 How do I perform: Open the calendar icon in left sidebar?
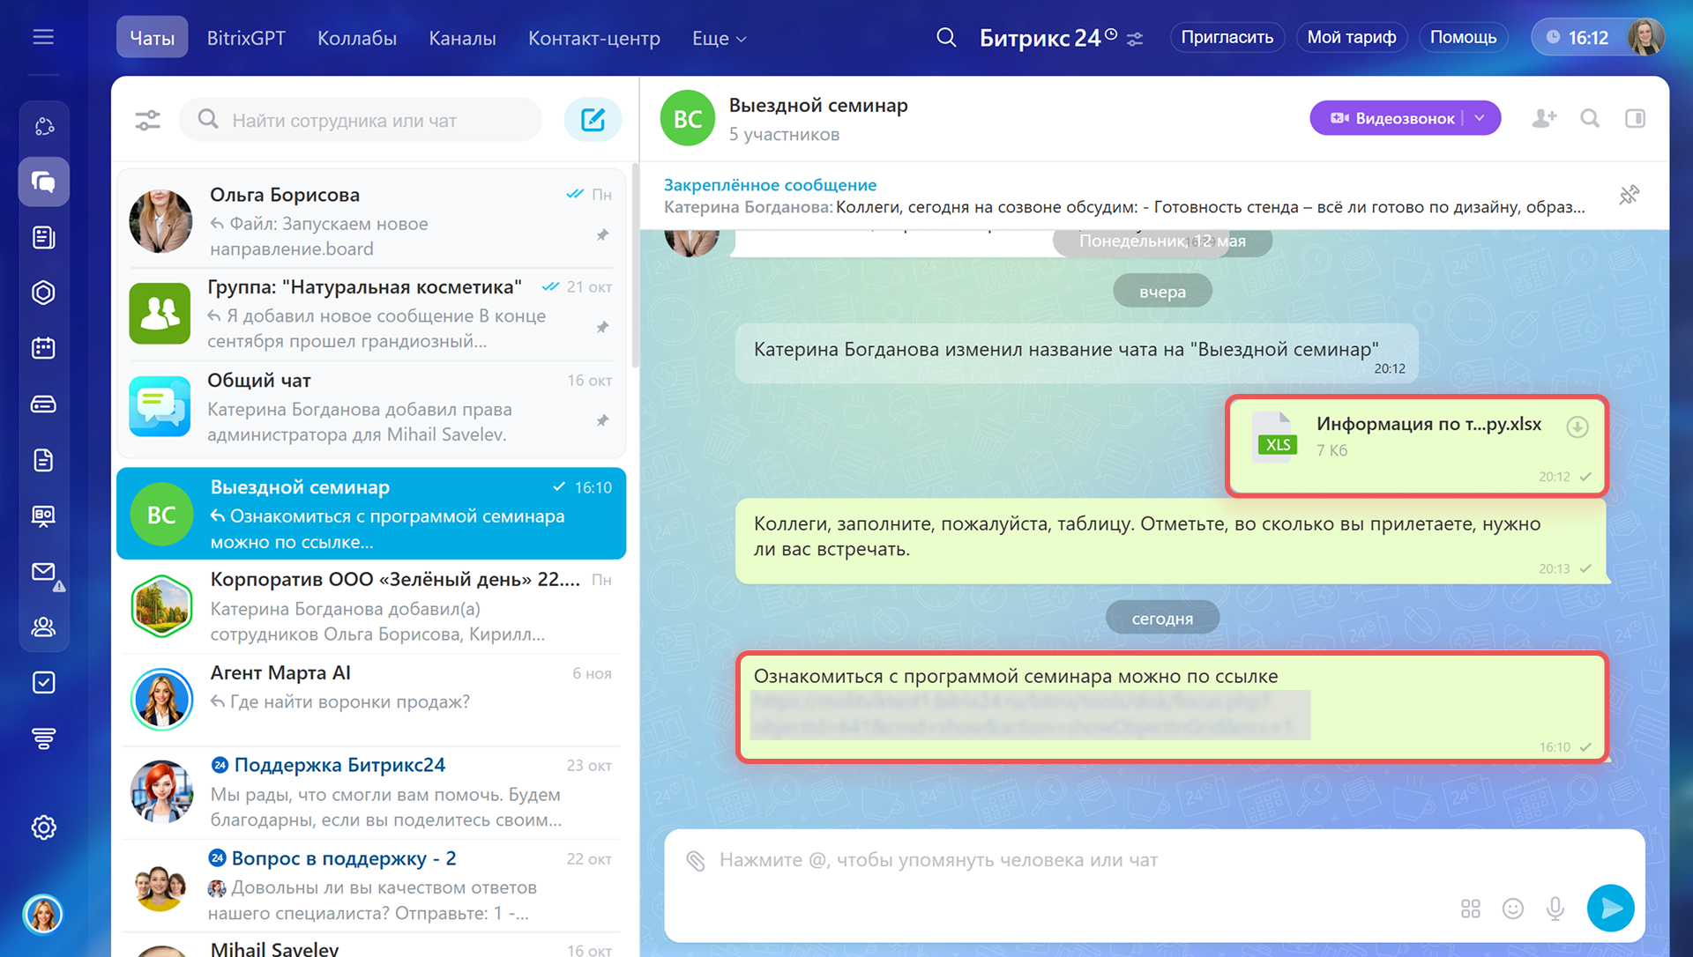coord(43,348)
